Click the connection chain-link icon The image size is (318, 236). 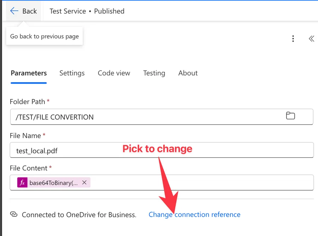(x=14, y=214)
